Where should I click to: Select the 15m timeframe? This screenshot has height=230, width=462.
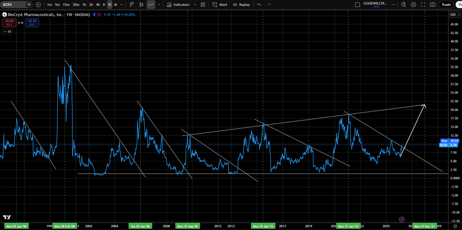click(x=66, y=5)
